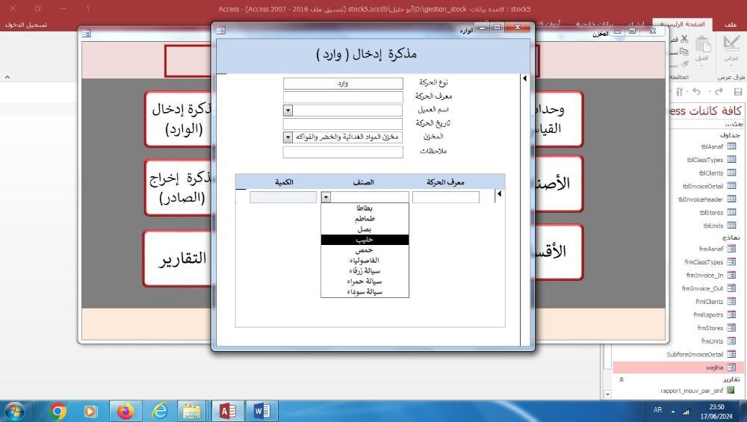Click the AR language indicator in system tray
This screenshot has width=747, height=422.
coord(658,409)
